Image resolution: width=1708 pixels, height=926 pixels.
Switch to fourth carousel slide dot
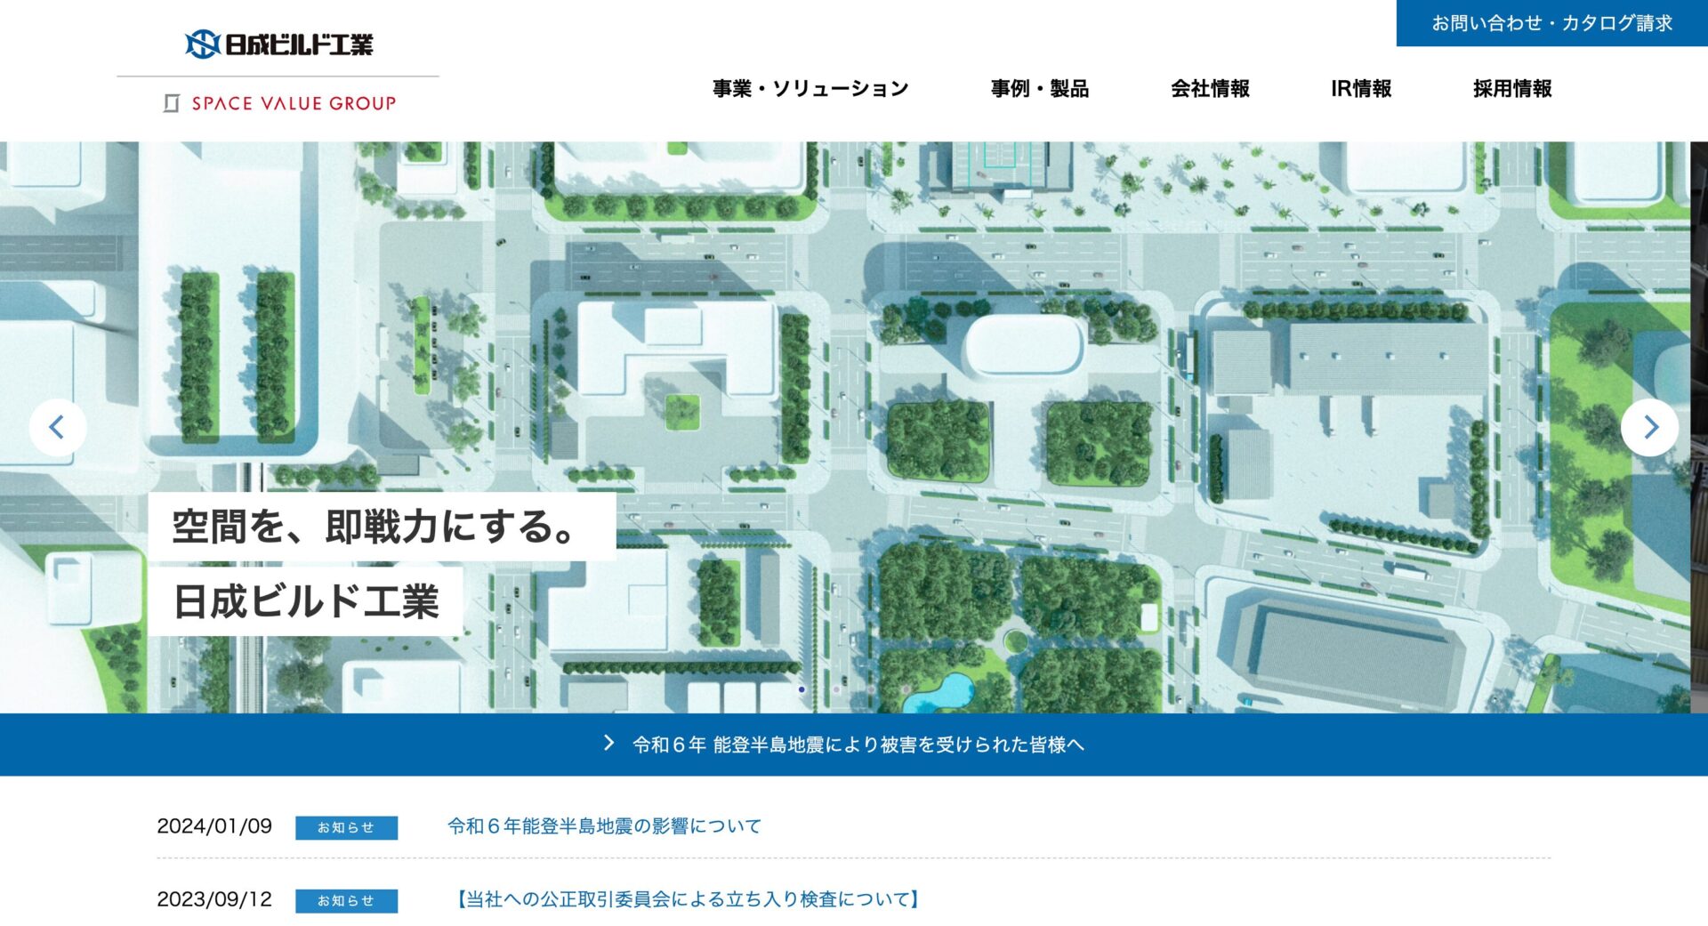pos(906,689)
